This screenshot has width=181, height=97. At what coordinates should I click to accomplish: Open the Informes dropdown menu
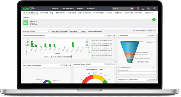(x=81, y=8)
